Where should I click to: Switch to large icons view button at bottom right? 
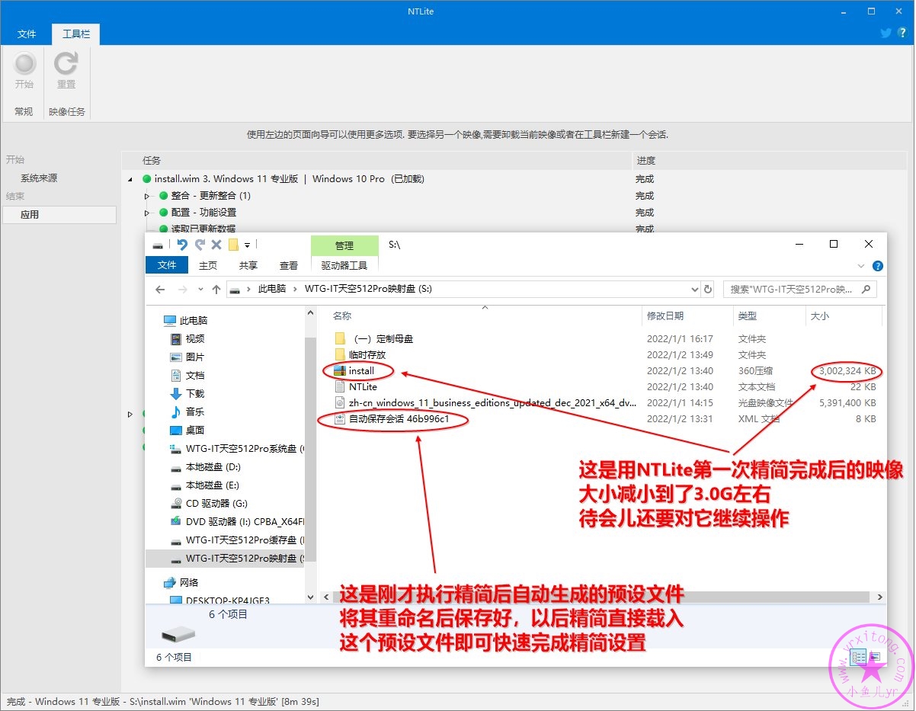(x=875, y=657)
